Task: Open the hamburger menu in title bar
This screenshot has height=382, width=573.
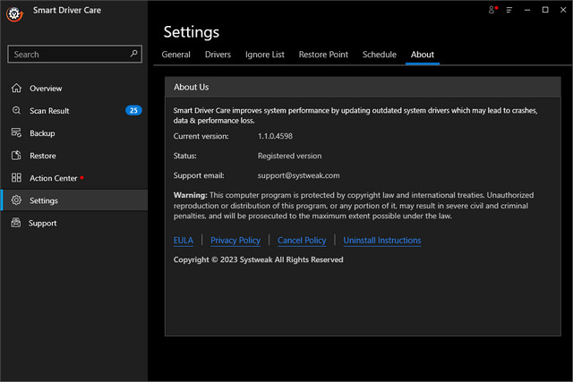Action: [509, 10]
